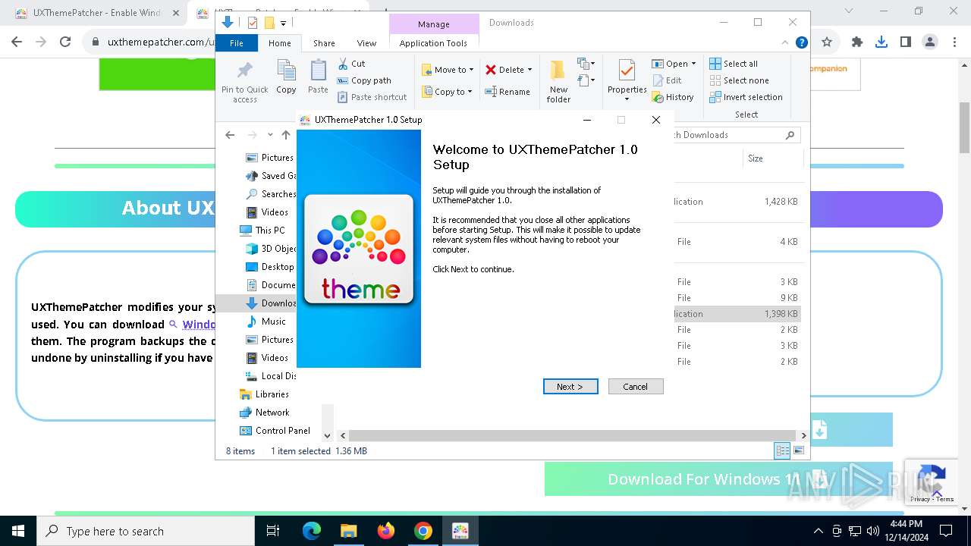Click Edit in Explorer ribbon Open group
The width and height of the screenshot is (971, 546).
click(666, 80)
